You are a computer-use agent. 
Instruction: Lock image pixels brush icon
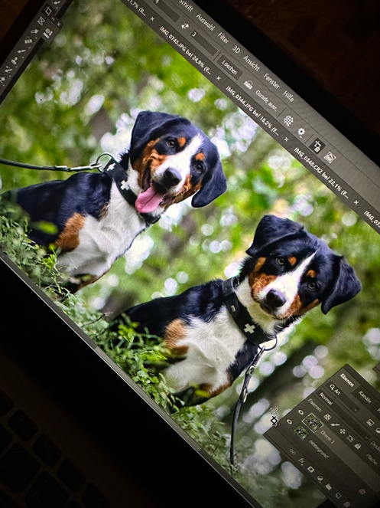coord(335,424)
